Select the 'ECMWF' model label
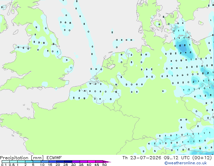The width and height of the screenshot is (214, 166). pos(54,158)
